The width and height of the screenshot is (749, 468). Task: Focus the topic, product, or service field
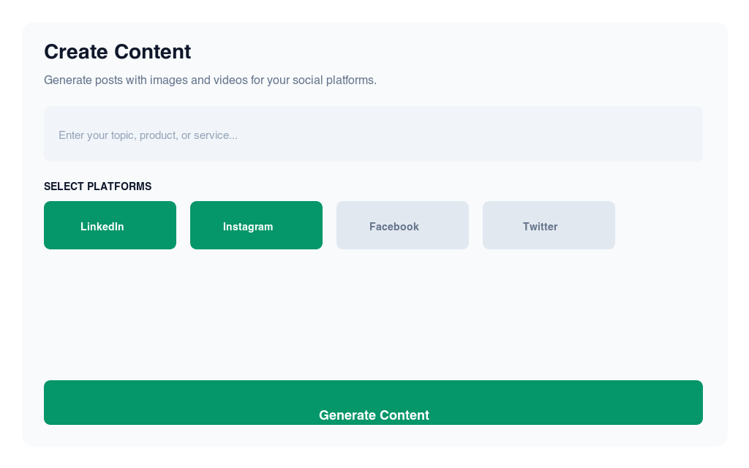pos(373,134)
